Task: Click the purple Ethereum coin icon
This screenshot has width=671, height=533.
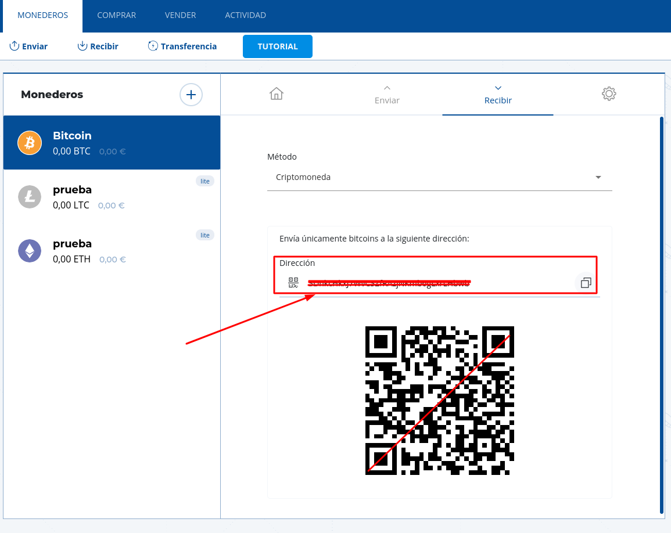Action: tap(30, 251)
